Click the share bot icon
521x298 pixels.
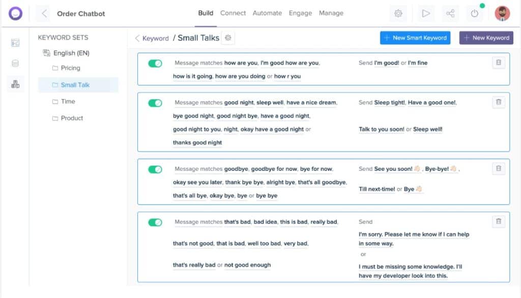coord(450,13)
